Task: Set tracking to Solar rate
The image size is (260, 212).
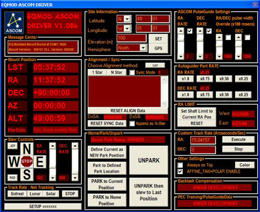Action: [x=51, y=194]
